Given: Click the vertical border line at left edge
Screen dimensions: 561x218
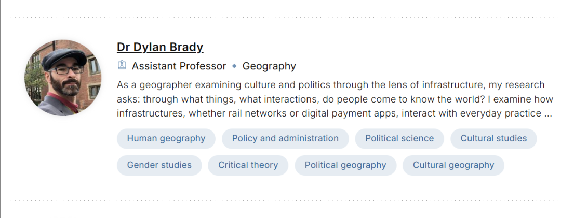Looking at the screenshot, I should 1,109.
